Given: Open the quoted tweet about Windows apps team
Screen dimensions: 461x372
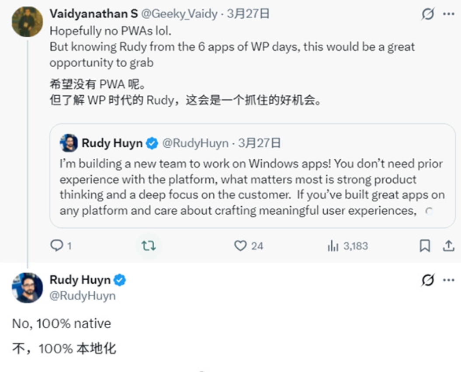Looking at the screenshot, I should tap(252, 188).
